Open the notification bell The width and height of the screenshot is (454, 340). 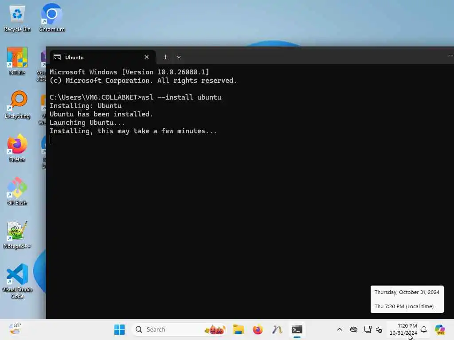(424, 329)
